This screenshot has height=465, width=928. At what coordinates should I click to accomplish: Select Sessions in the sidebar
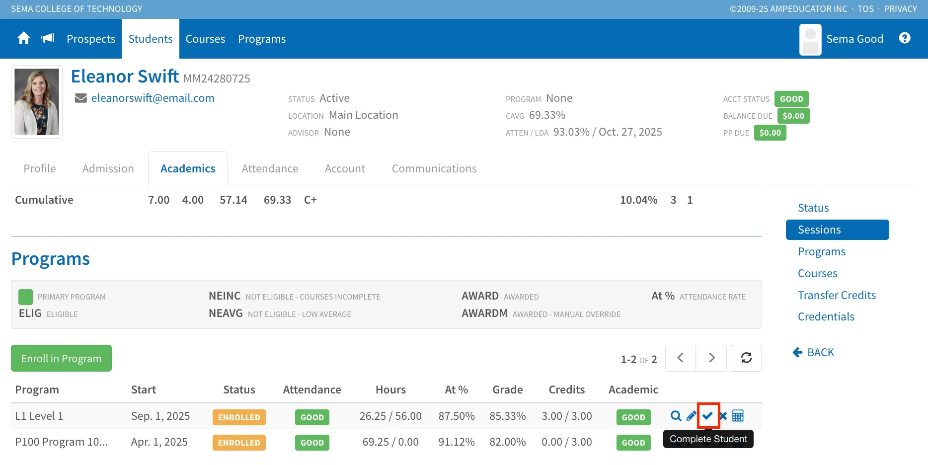pos(838,230)
